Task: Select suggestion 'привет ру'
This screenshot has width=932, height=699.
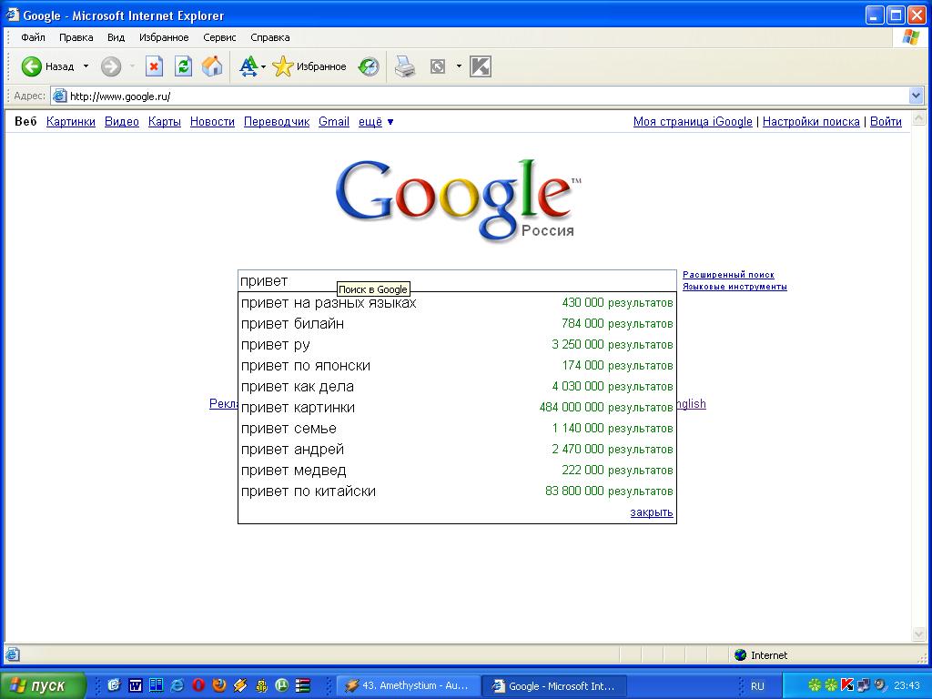Action: tap(457, 345)
